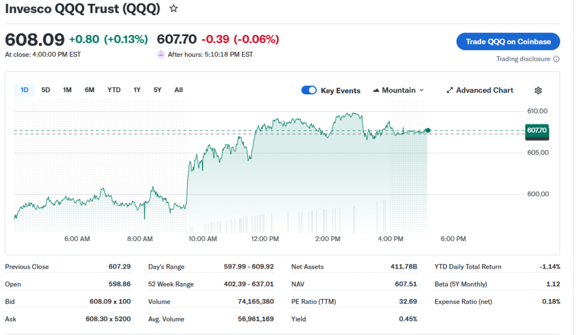
Task: Show the YTD chart range
Action: (x=114, y=90)
